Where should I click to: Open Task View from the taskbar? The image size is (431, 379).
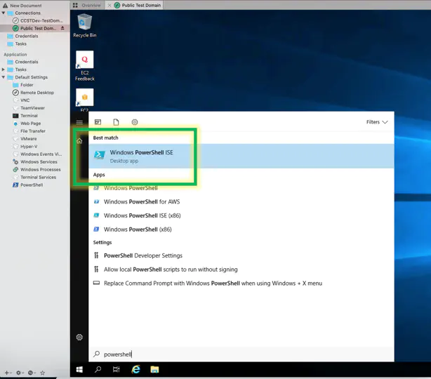tap(117, 370)
